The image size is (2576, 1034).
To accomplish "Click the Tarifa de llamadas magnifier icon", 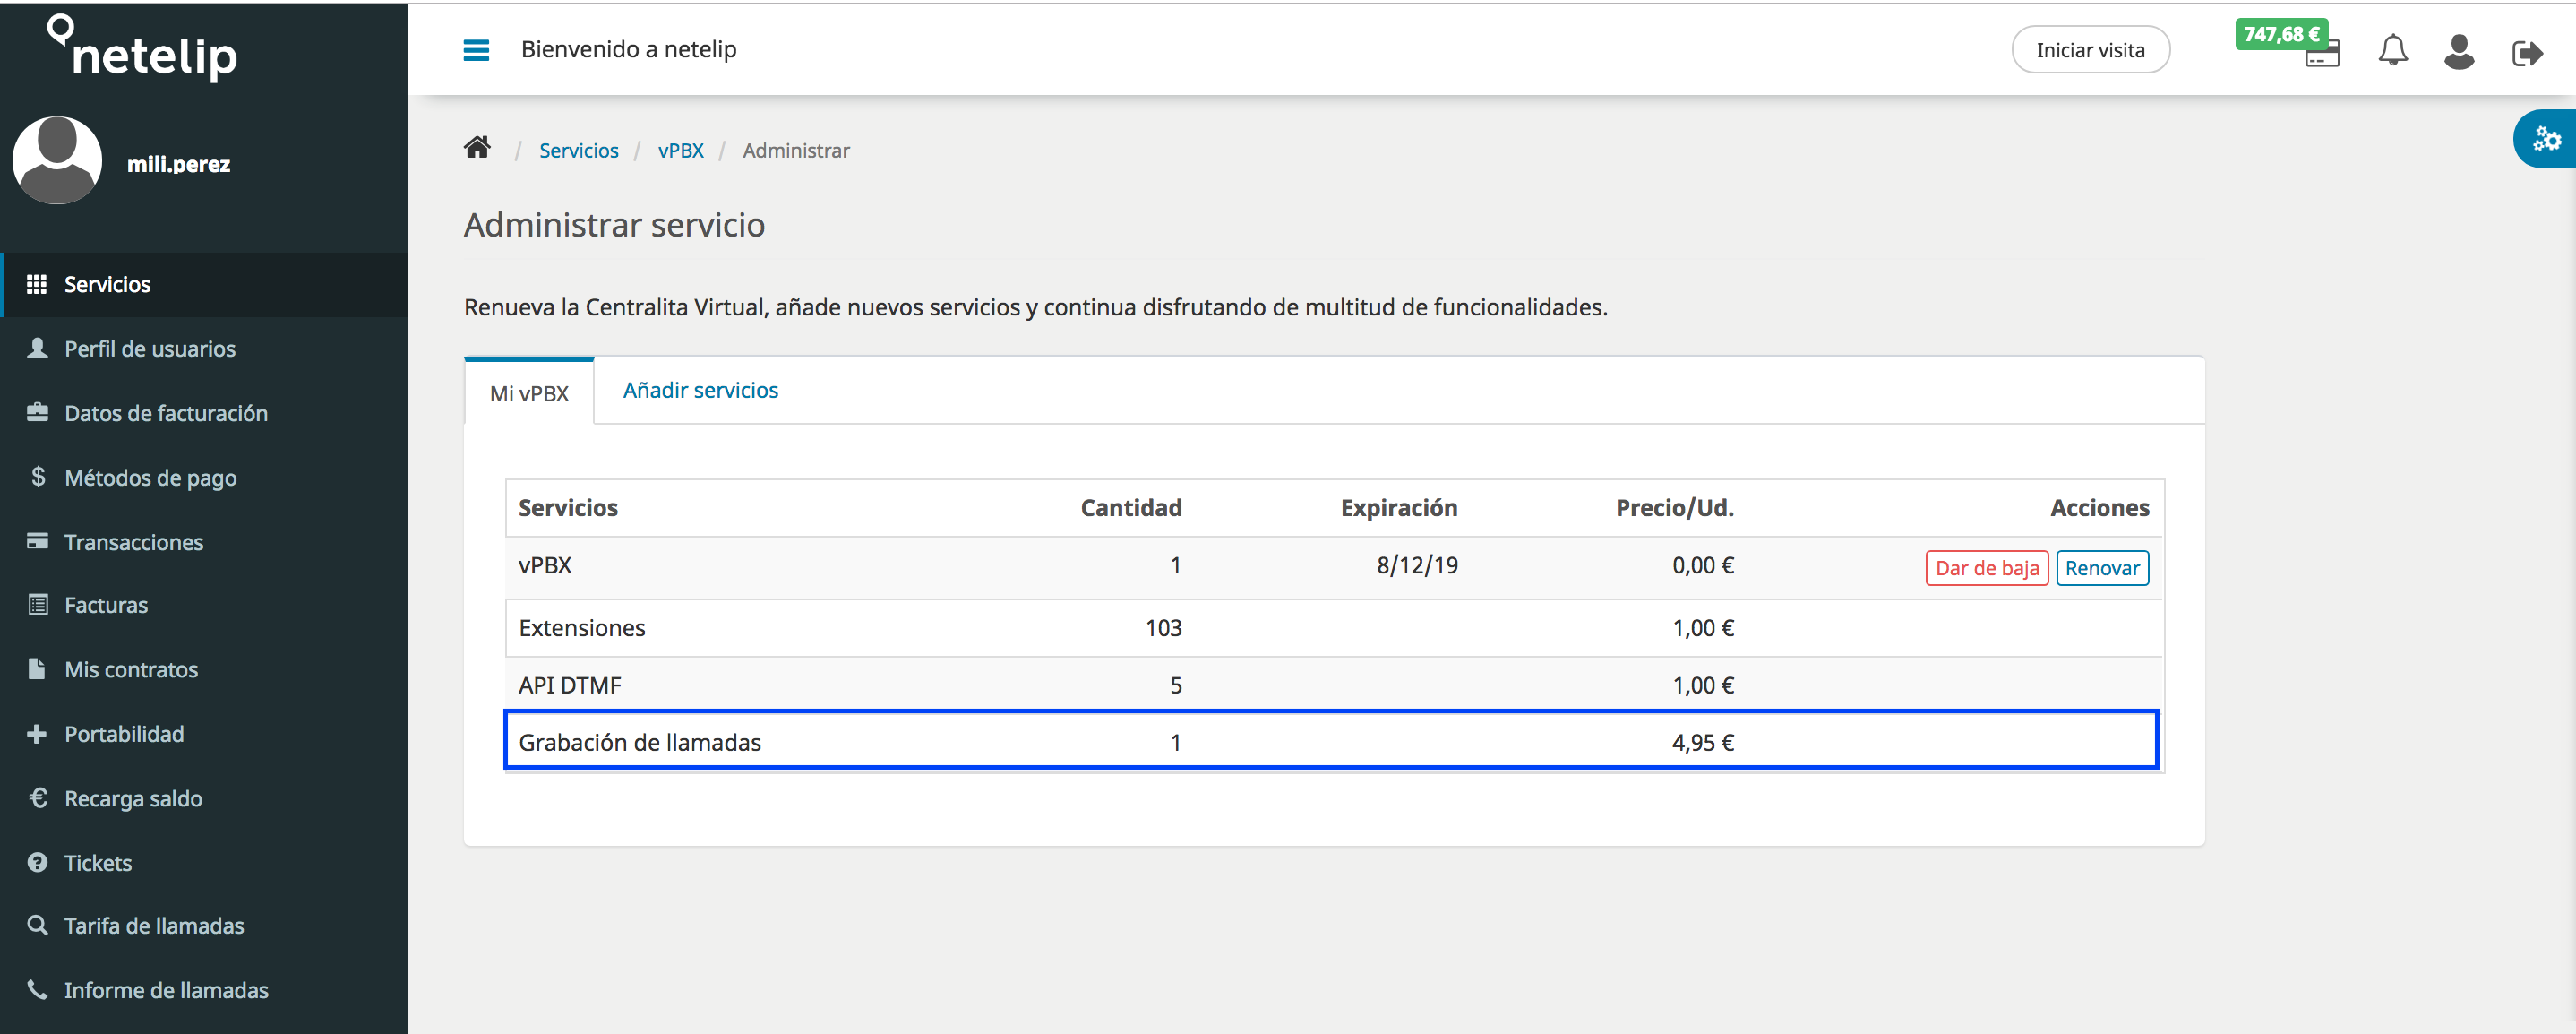I will point(37,925).
